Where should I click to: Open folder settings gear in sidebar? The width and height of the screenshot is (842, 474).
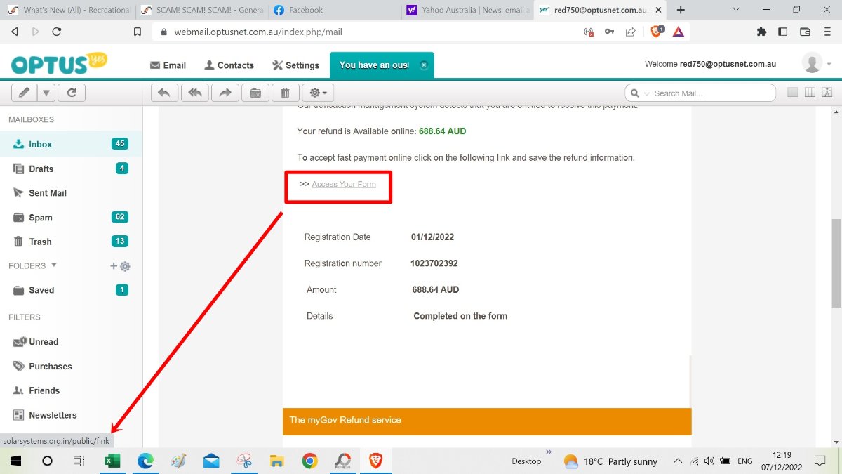click(x=125, y=266)
